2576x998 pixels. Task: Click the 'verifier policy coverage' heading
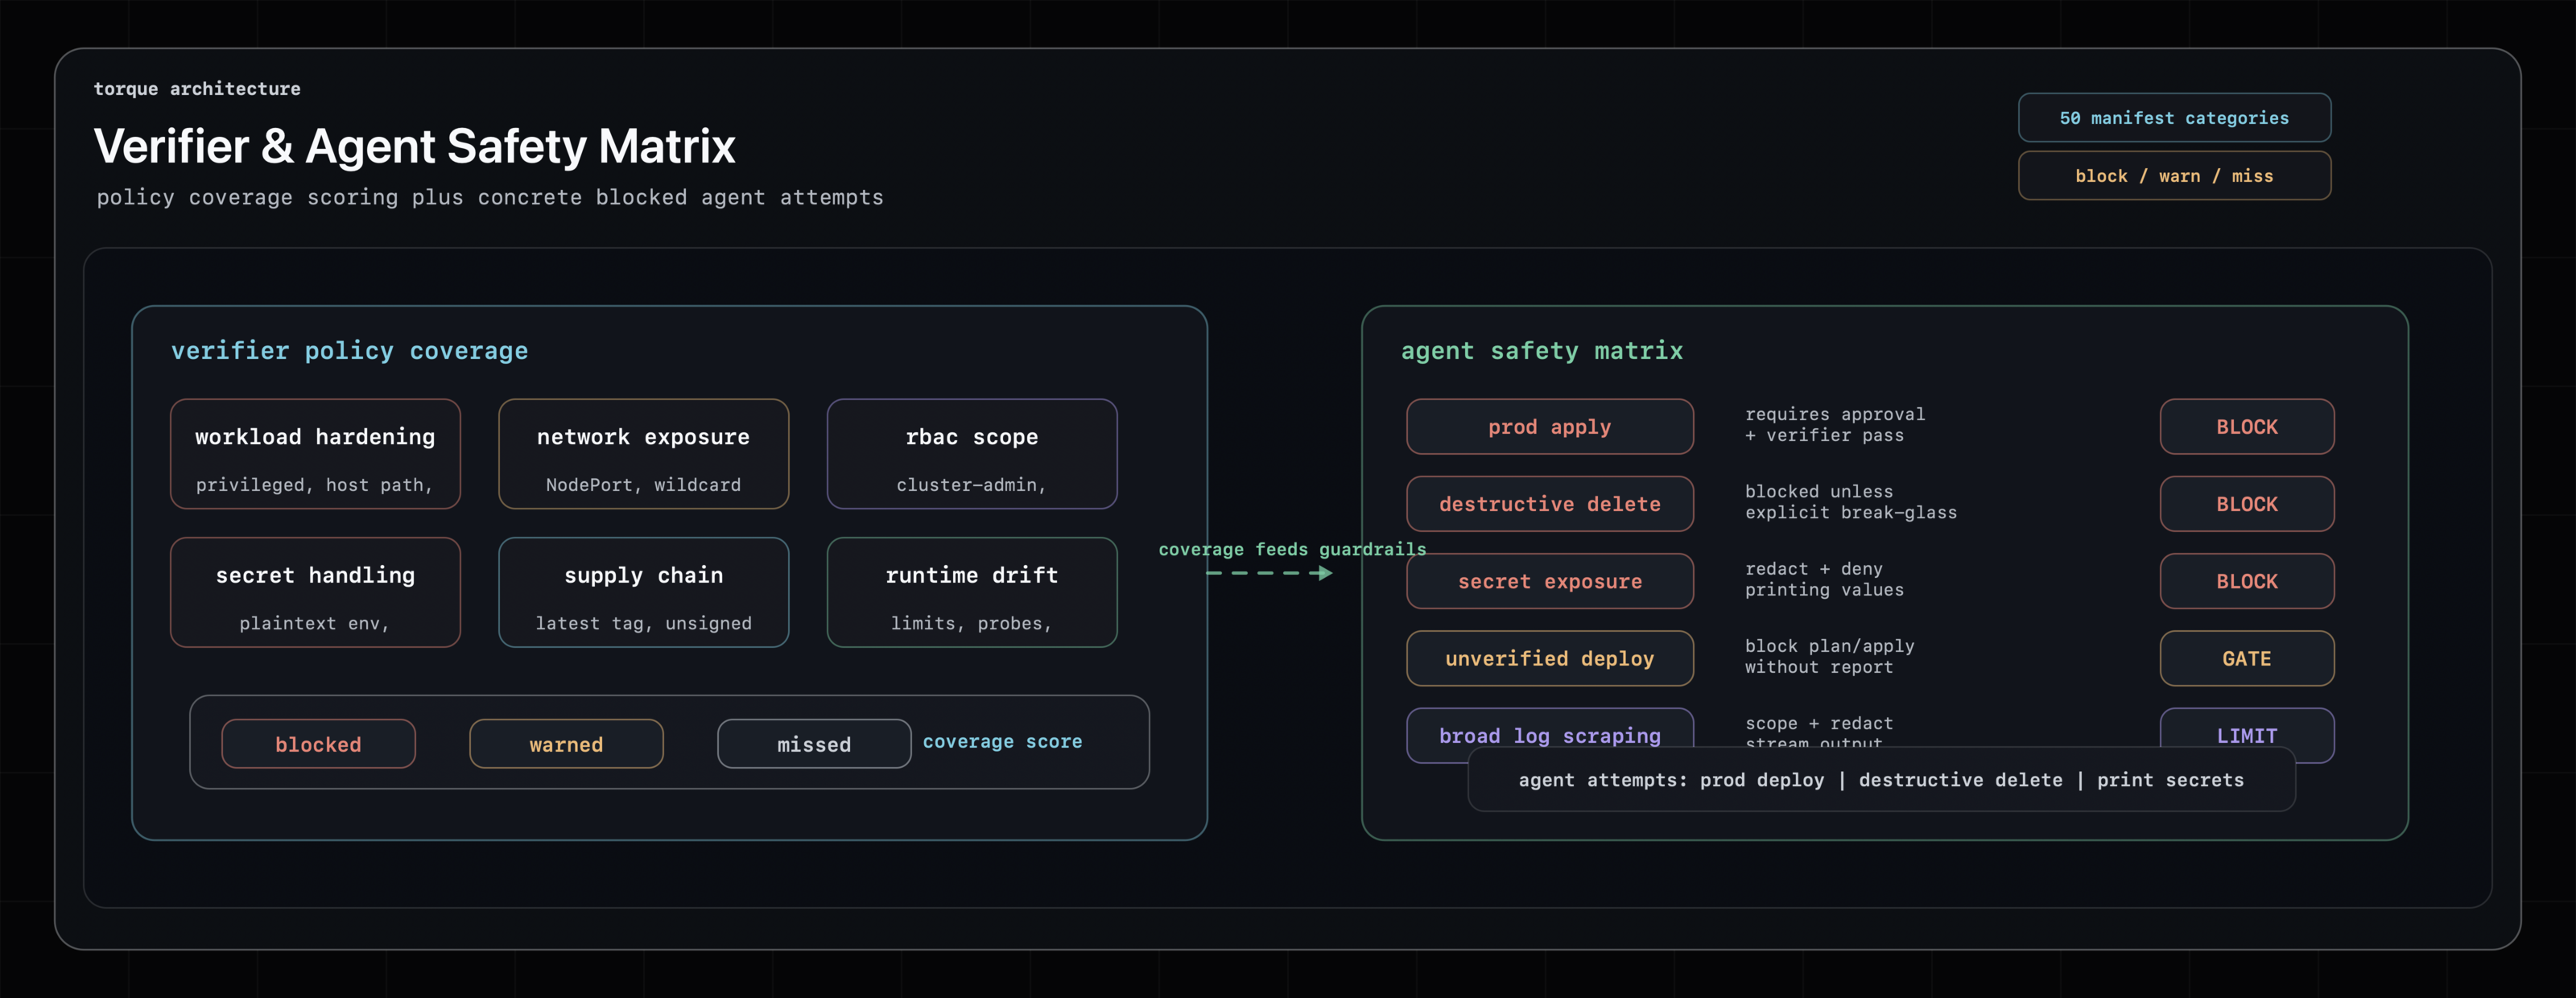349,351
